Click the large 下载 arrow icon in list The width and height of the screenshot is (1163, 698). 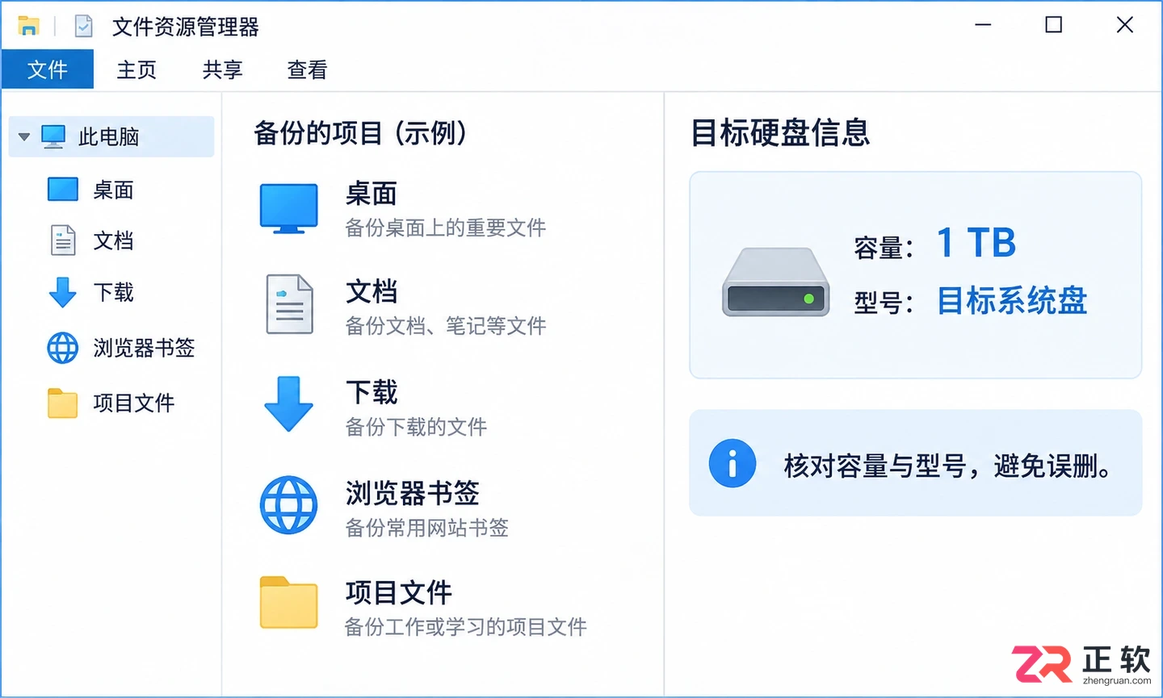click(x=288, y=403)
